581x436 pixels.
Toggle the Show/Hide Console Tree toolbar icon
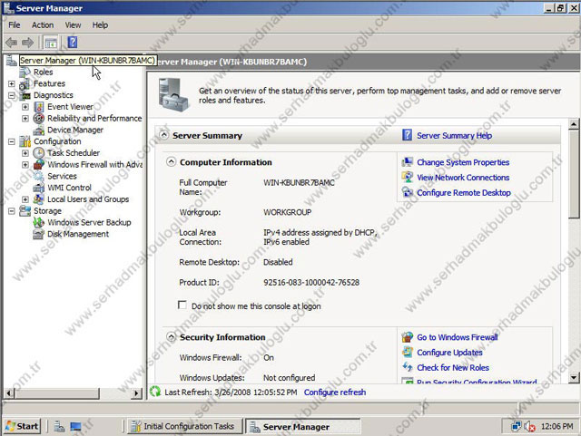pos(51,43)
